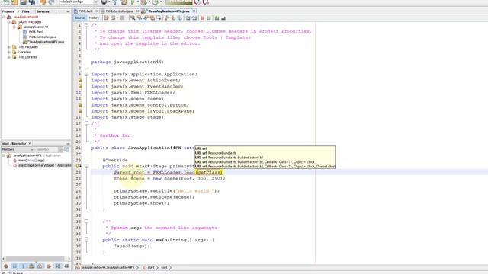This screenshot has height=274, width=488.
Task: Click the Comment editor toolbar icon
Action: pyautogui.click(x=217, y=18)
